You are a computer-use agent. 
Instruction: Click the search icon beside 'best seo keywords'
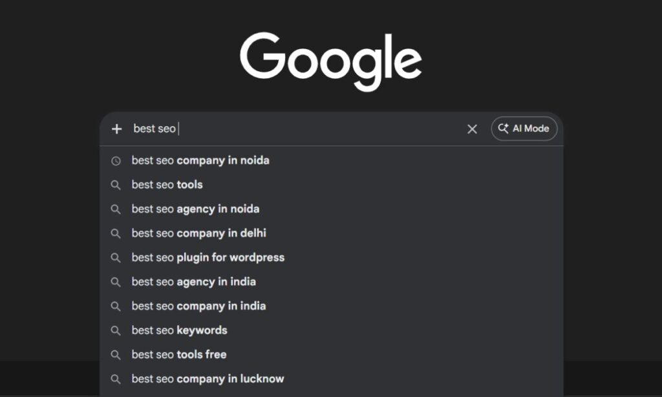[x=116, y=330]
